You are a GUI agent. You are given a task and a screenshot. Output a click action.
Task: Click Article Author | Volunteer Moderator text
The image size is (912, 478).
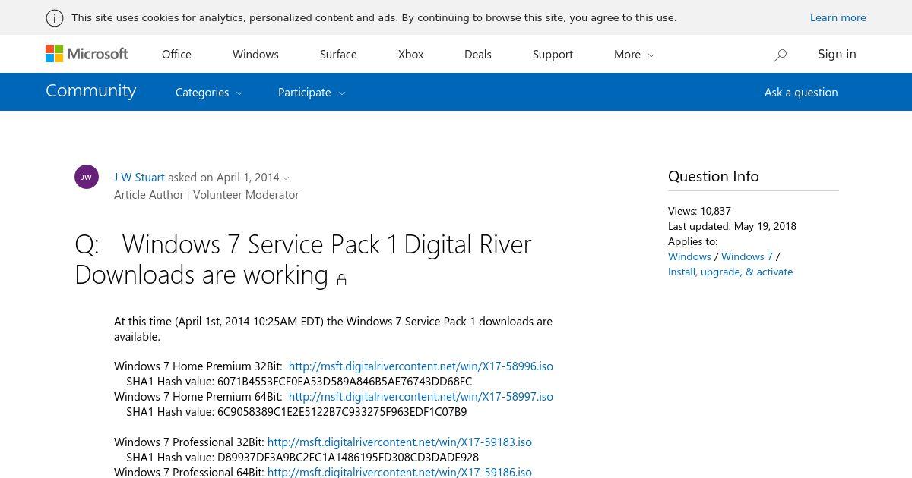(207, 194)
